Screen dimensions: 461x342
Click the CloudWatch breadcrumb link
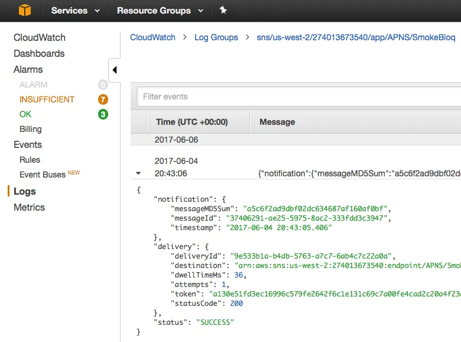pos(152,37)
